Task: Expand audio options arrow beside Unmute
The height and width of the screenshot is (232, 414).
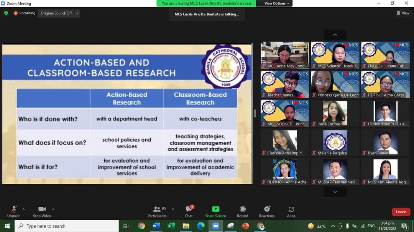Action: tap(24, 209)
